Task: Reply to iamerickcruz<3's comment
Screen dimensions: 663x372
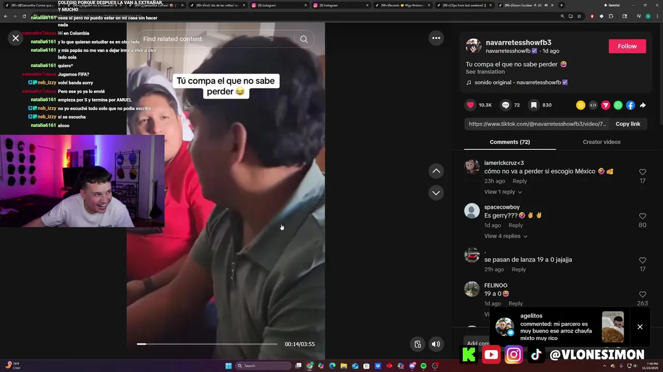Action: pos(520,181)
